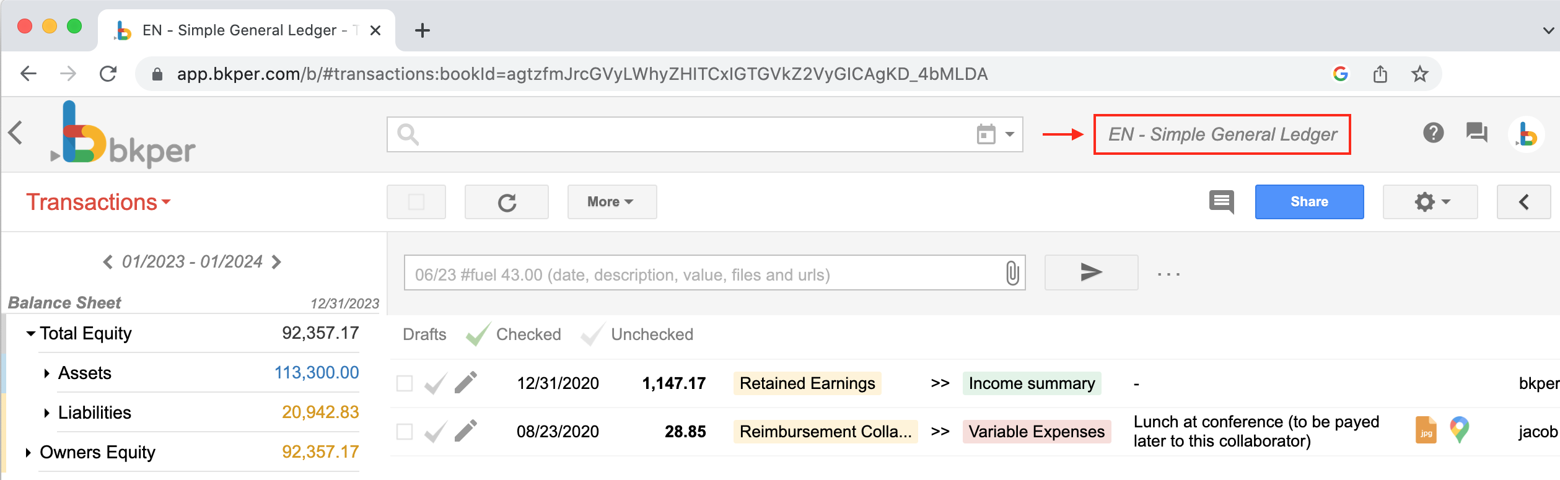Click the paperclip attachment icon

(x=1012, y=273)
